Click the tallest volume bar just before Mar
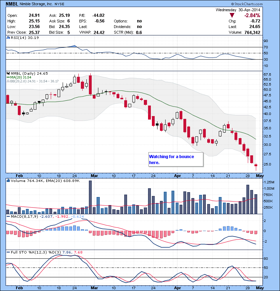280x291 pixels. click(90, 197)
